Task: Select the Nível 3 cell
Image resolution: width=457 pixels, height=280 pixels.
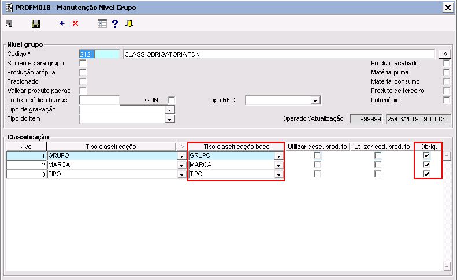Action: pyautogui.click(x=26, y=174)
